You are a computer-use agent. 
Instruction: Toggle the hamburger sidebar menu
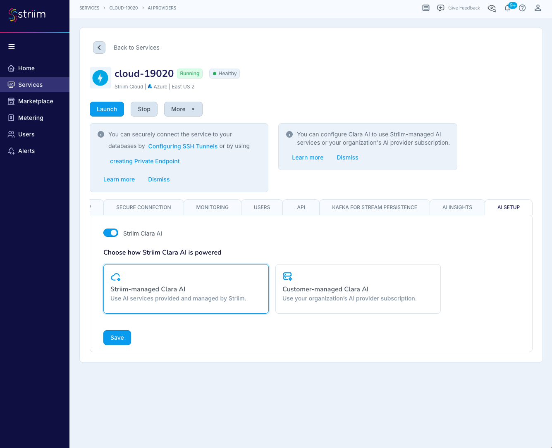tap(12, 47)
